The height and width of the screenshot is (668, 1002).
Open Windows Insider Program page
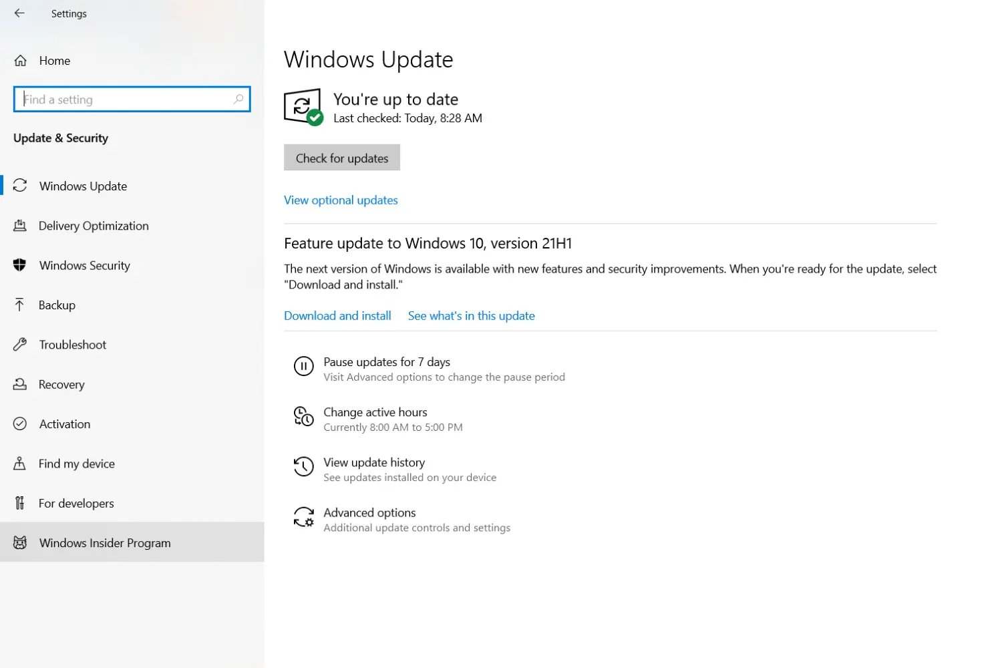coord(132,542)
